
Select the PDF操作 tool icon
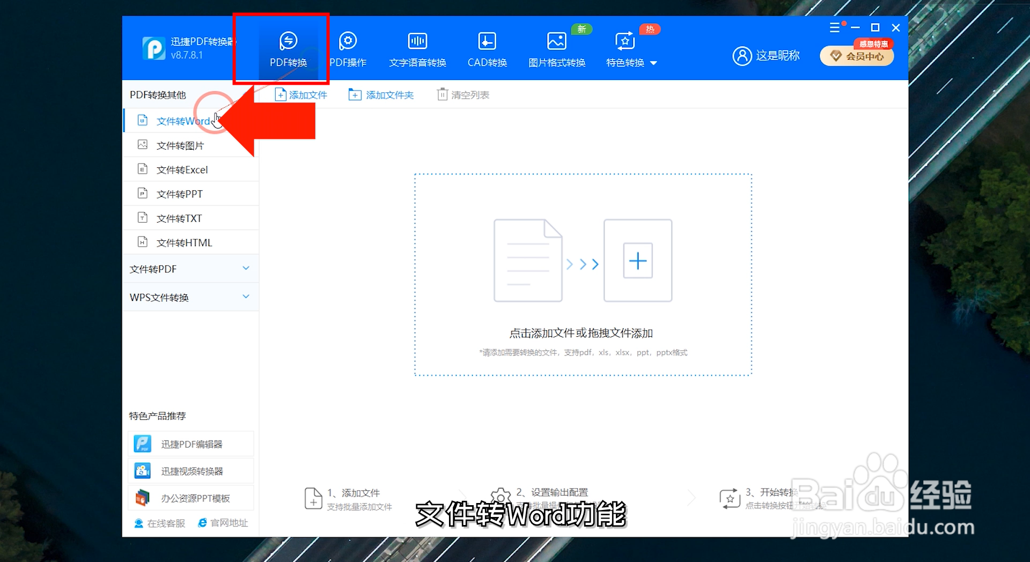coord(348,48)
